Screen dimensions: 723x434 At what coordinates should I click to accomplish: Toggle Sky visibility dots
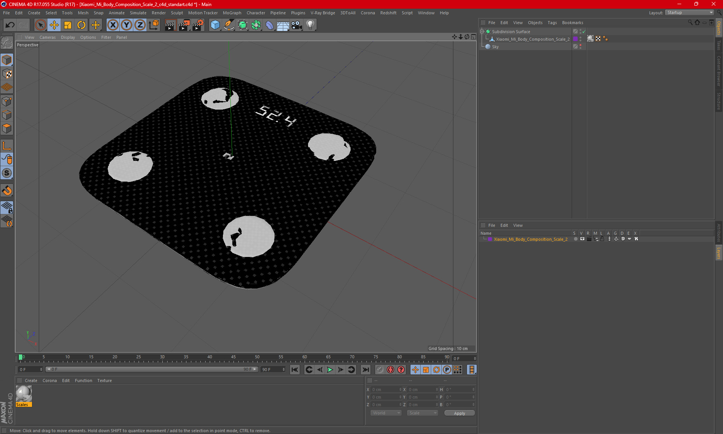[x=581, y=47]
